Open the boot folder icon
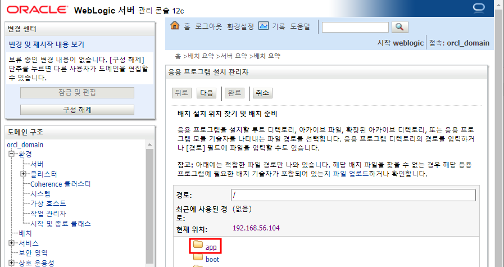Image resolution: width=504 pixels, height=267 pixels. pyautogui.click(x=198, y=257)
